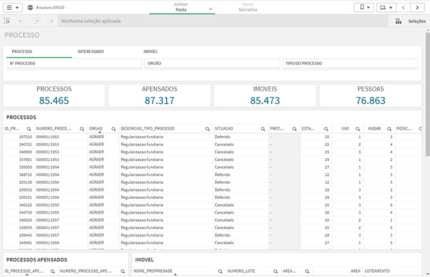Search in ESTA... column
The width and height of the screenshot is (430, 277).
point(326,128)
